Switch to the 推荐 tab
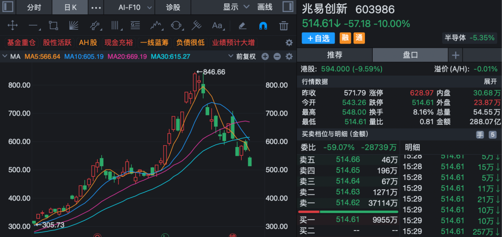 [x=335, y=55]
